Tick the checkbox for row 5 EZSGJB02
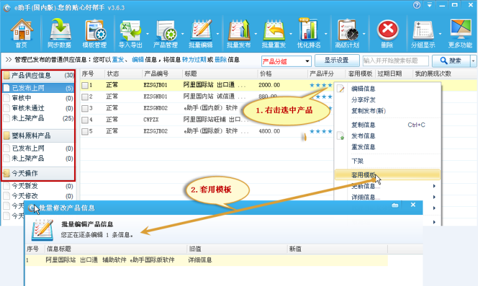Image resolution: width=478 pixels, height=286 pixels. [85, 131]
